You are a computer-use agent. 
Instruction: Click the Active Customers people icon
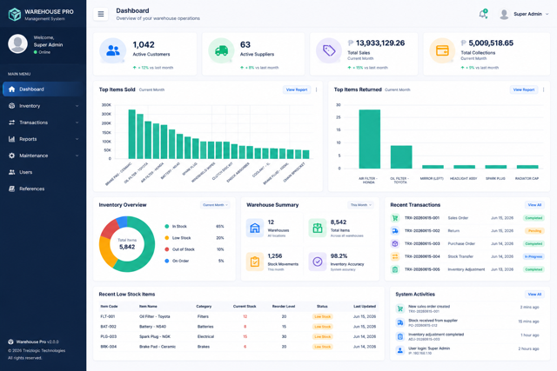pos(113,50)
